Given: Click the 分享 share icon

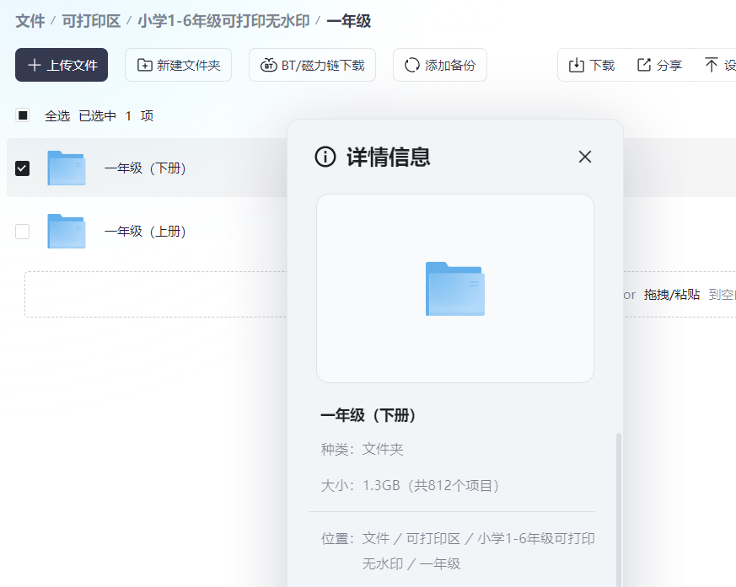Looking at the screenshot, I should 644,65.
